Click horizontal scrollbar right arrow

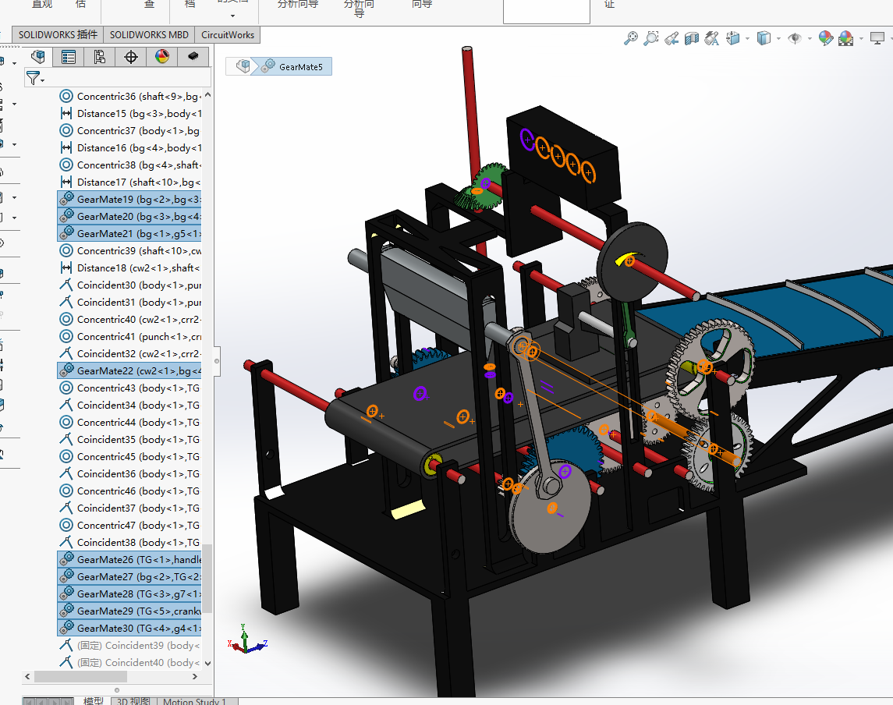tap(195, 676)
